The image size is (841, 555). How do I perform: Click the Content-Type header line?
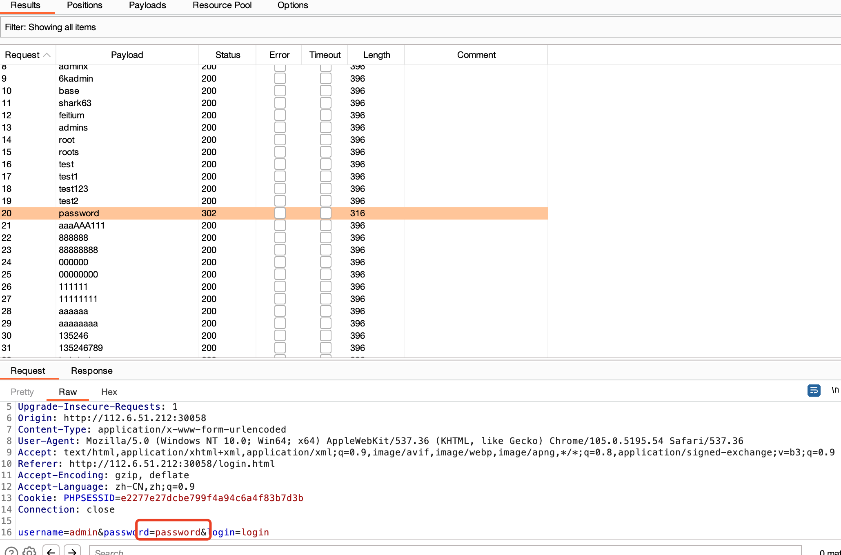pos(152,429)
